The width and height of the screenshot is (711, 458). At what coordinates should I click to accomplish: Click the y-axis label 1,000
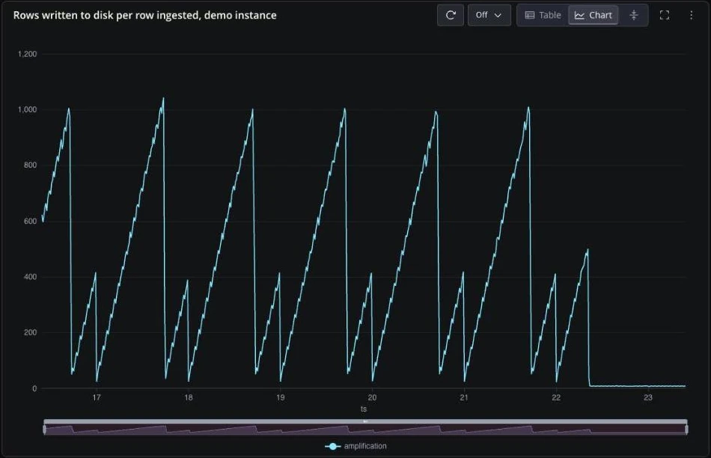click(27, 110)
